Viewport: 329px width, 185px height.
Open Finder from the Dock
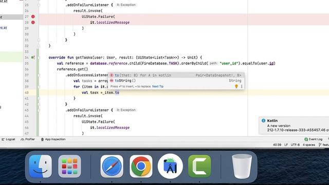coord(40,166)
